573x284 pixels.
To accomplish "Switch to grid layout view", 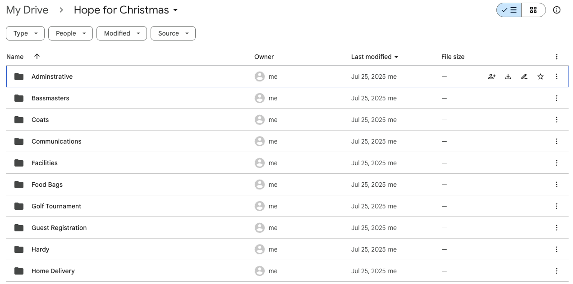I will point(533,10).
